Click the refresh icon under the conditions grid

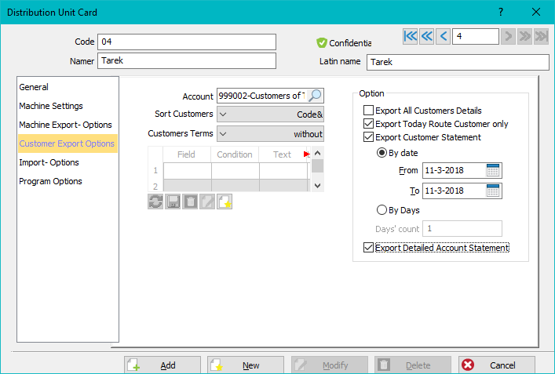155,202
